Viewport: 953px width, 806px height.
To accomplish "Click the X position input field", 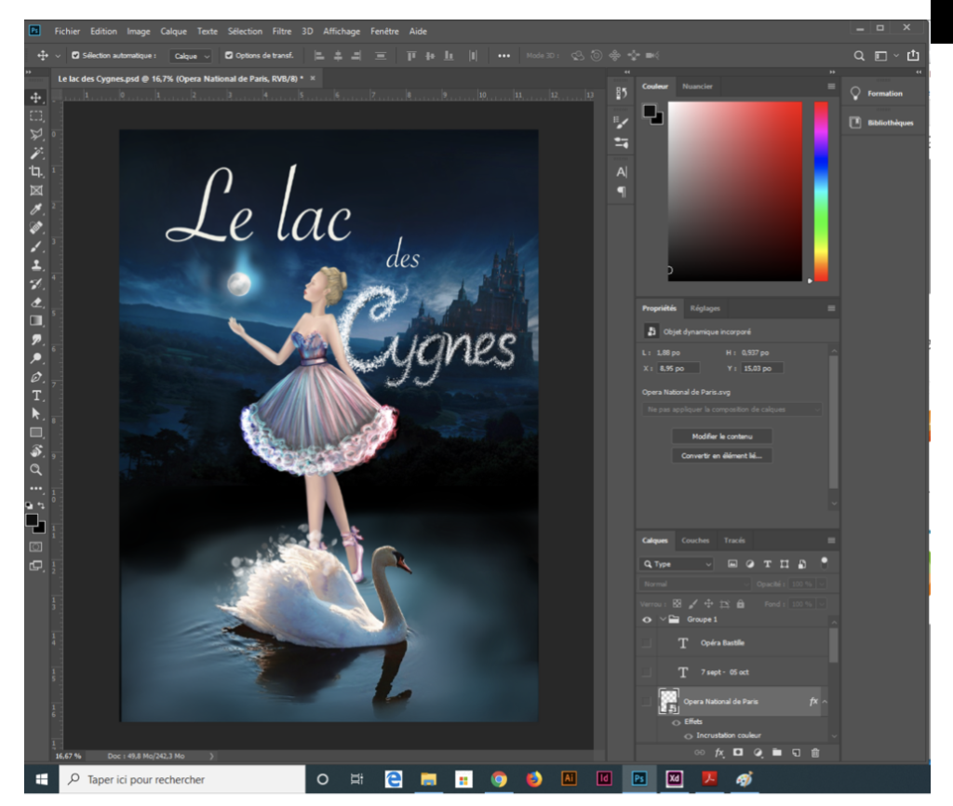I will pyautogui.click(x=678, y=369).
